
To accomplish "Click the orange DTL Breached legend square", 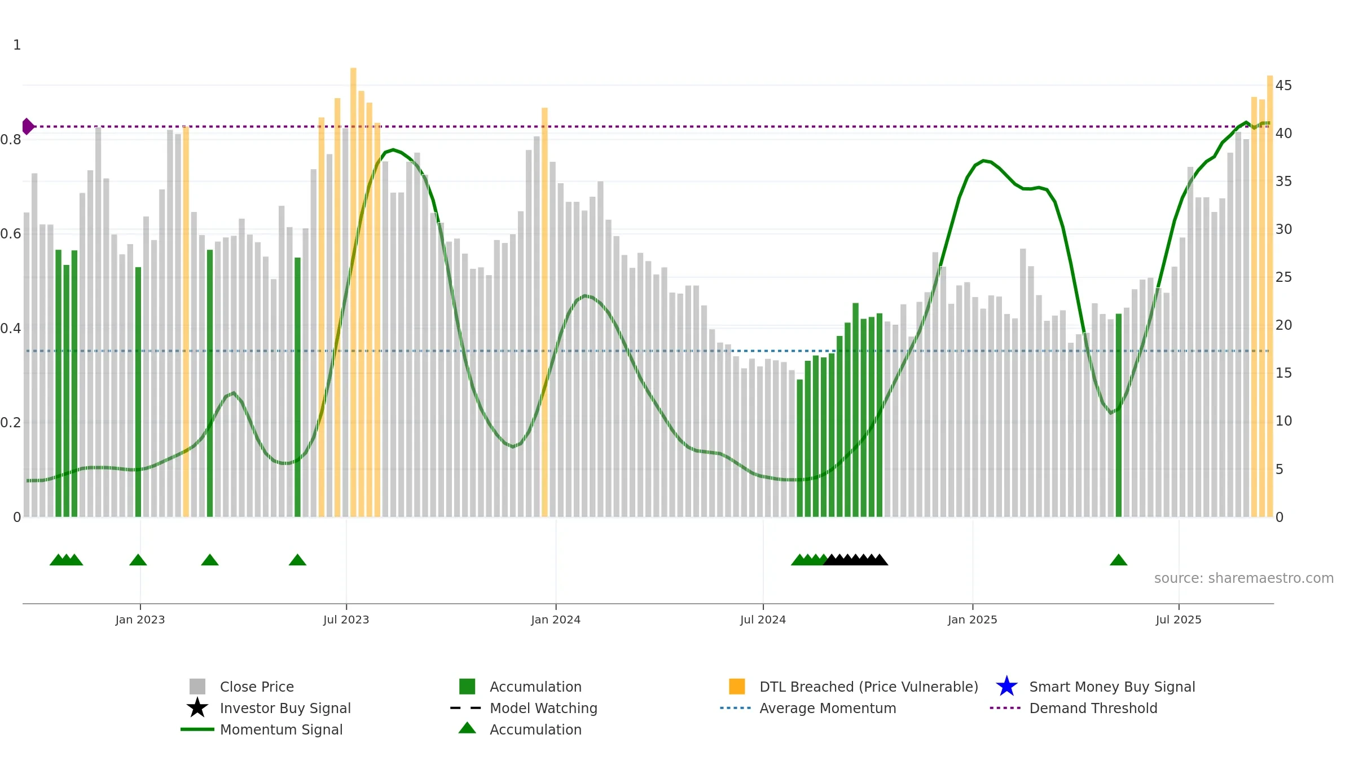I will click(737, 686).
